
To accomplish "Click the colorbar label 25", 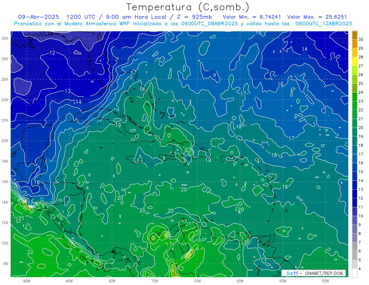I will pyautogui.click(x=361, y=84).
